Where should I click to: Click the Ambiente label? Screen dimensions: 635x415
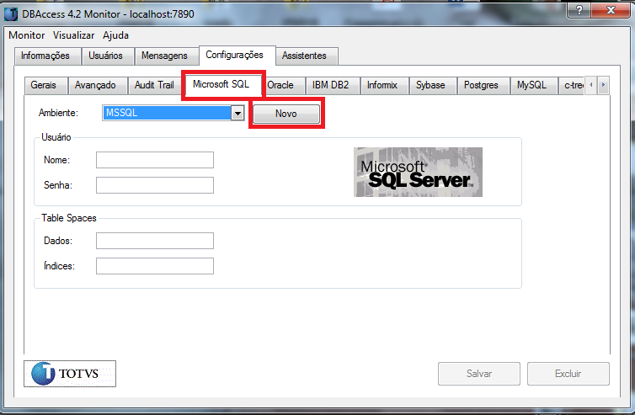pos(58,113)
